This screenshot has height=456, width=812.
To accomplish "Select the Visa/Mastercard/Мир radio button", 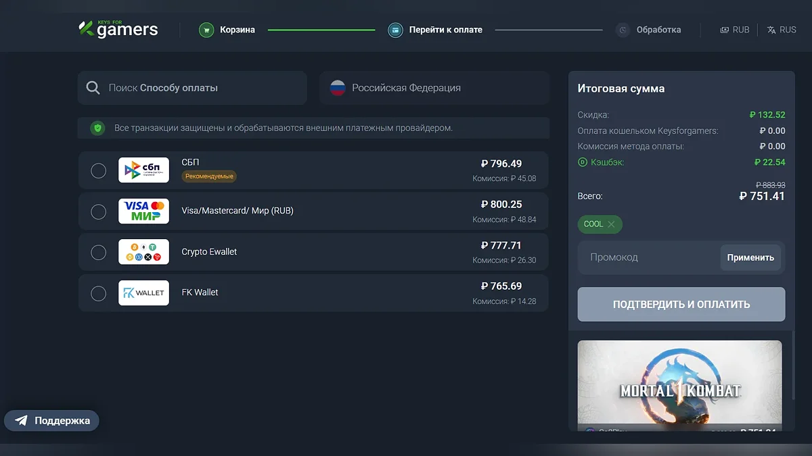I will (98, 211).
